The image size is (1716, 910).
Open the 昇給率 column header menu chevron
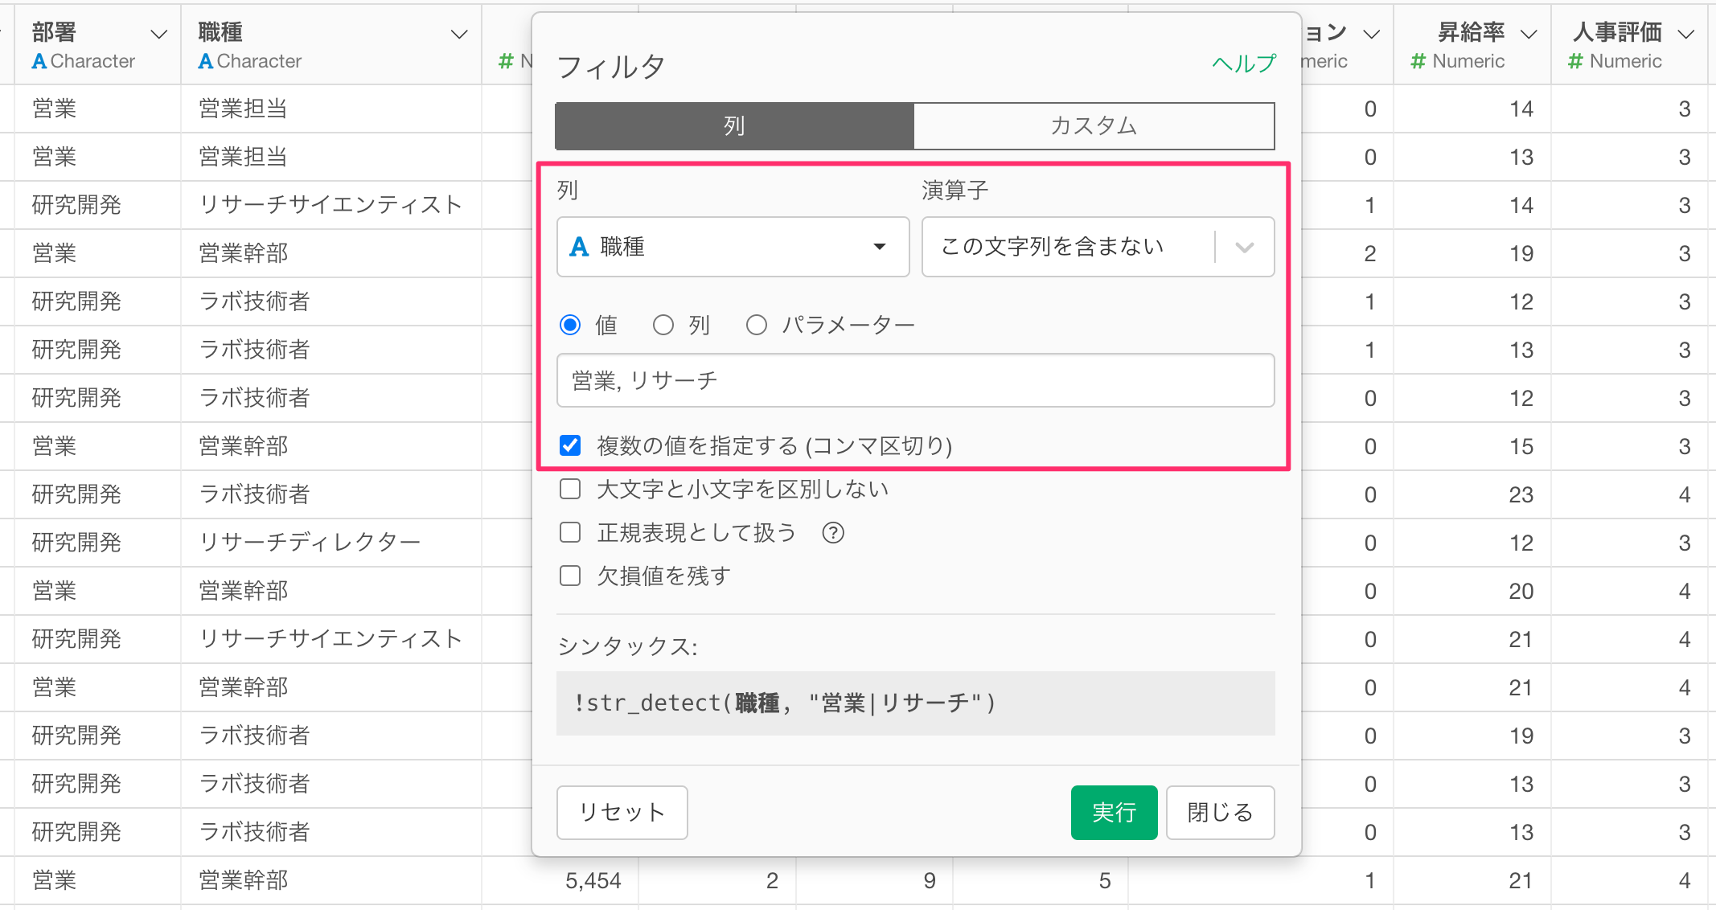1529,35
